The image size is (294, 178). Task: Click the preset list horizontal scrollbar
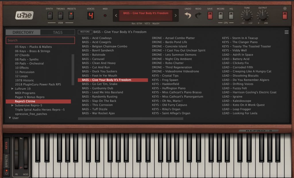(131, 118)
